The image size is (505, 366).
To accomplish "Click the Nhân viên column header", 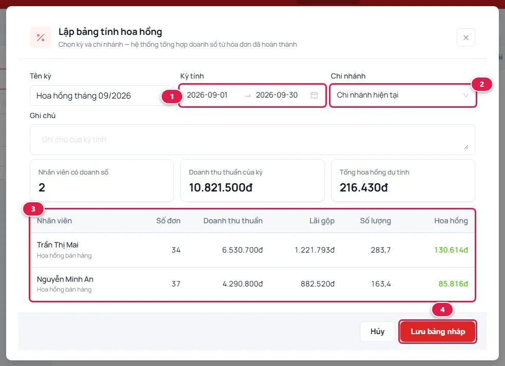I will pyautogui.click(x=54, y=221).
